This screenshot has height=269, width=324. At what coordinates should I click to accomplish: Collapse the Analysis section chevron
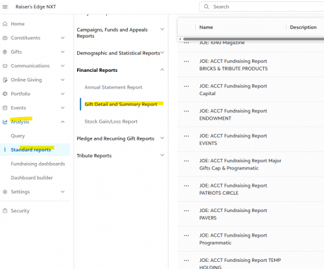click(63, 122)
